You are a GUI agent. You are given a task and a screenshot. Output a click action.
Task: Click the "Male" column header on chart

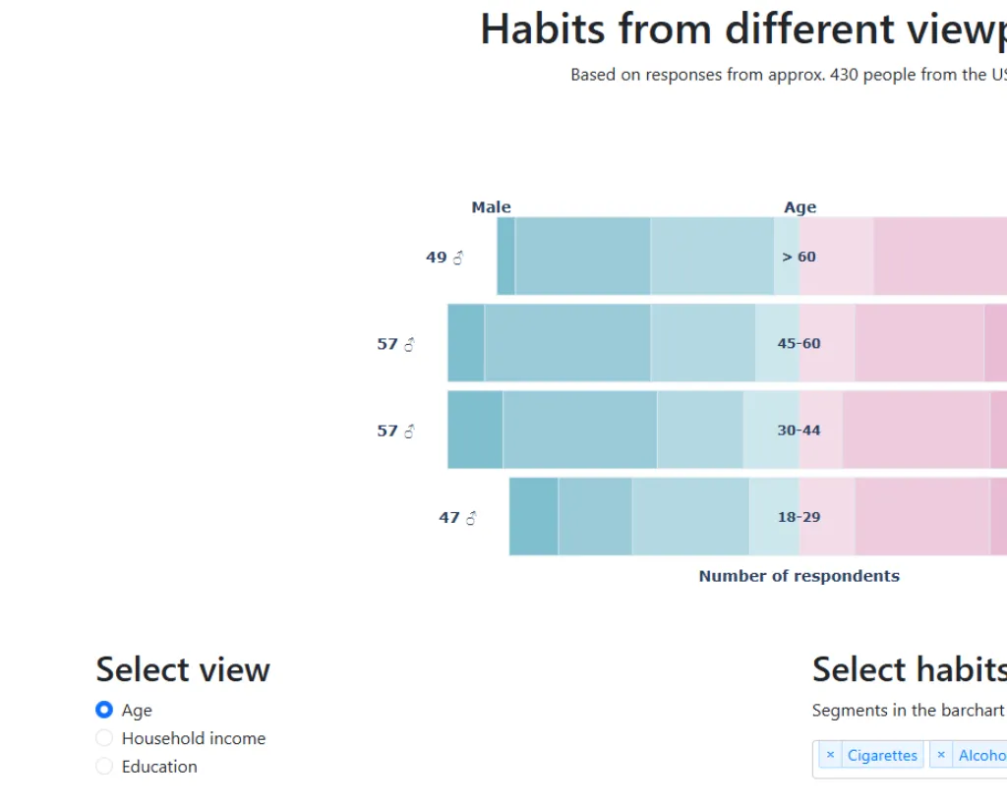click(491, 207)
